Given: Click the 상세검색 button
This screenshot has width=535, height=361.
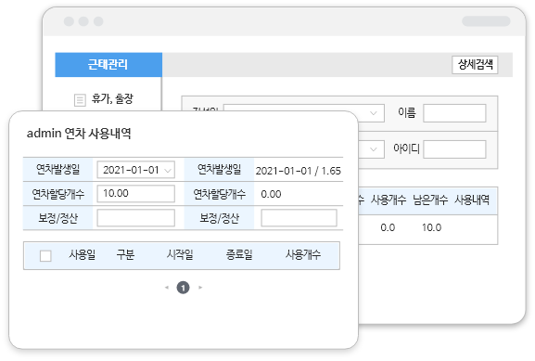Looking at the screenshot, I should pos(475,65).
